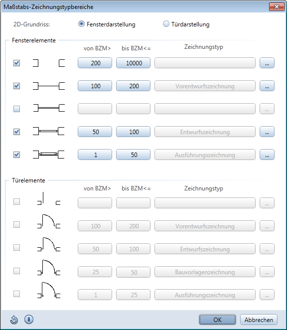The image size is (287, 330).
Task: Uncheck the checkbox for the 200–10000 window row
Action: click(x=16, y=63)
